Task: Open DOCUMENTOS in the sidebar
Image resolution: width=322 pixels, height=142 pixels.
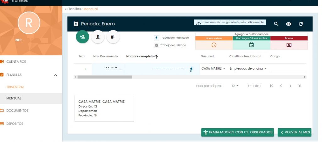Action: coord(17,111)
